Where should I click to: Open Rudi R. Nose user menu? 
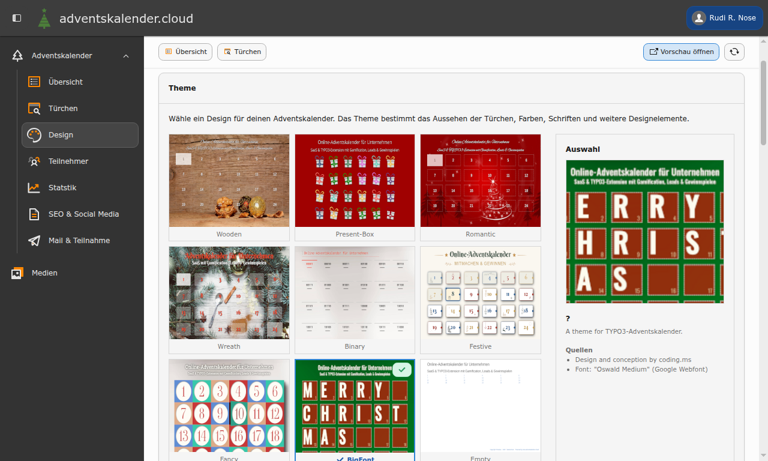tap(724, 18)
